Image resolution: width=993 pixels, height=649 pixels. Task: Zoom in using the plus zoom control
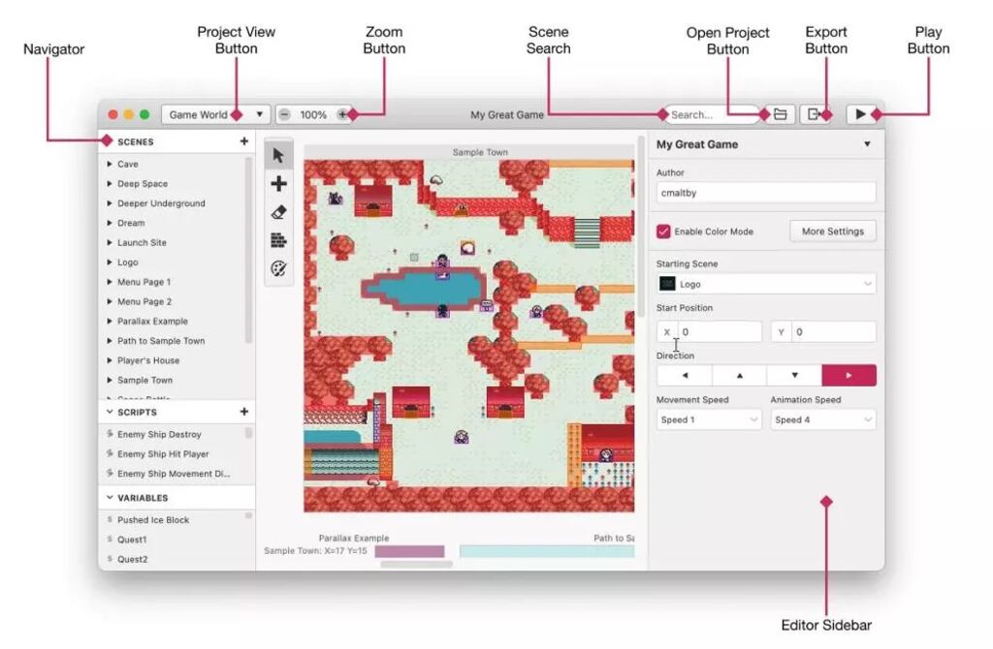click(341, 113)
